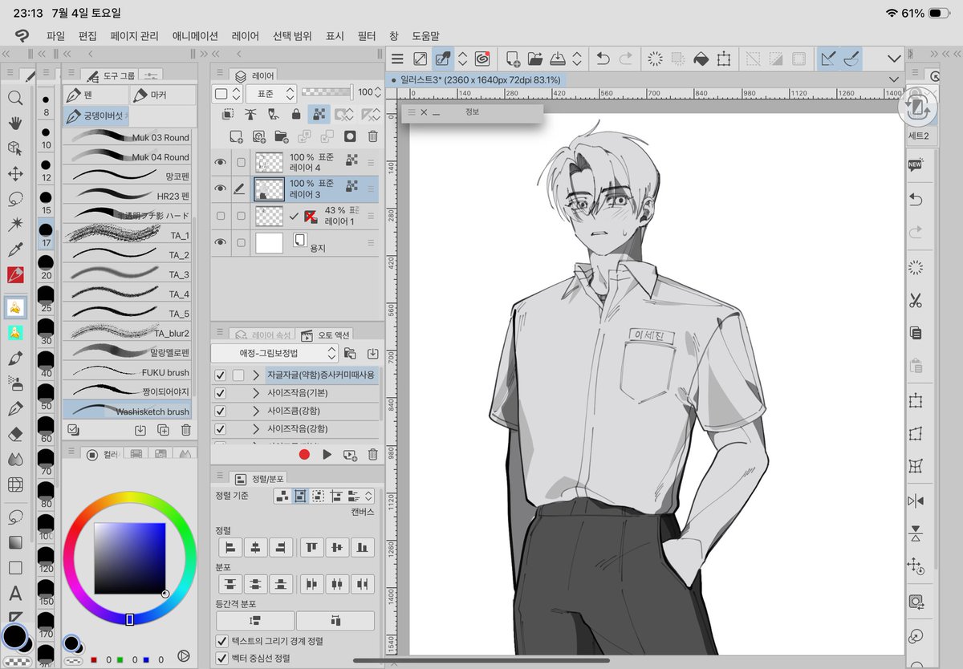Image resolution: width=963 pixels, height=669 pixels.
Task: Create a new raster layer
Action: pos(236,136)
